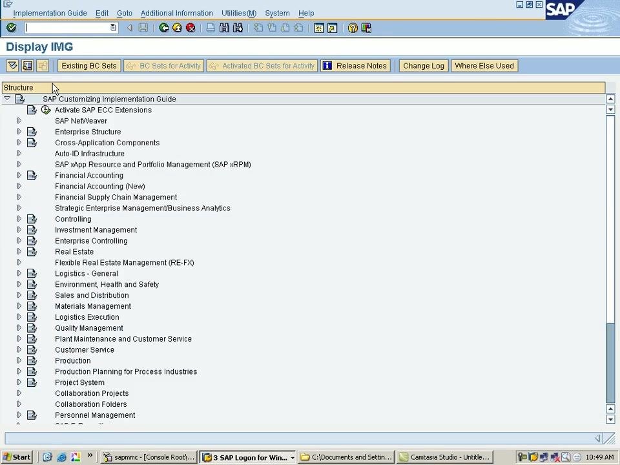
Task: Switch to Camtasia Studio taskbar window
Action: pos(445,457)
